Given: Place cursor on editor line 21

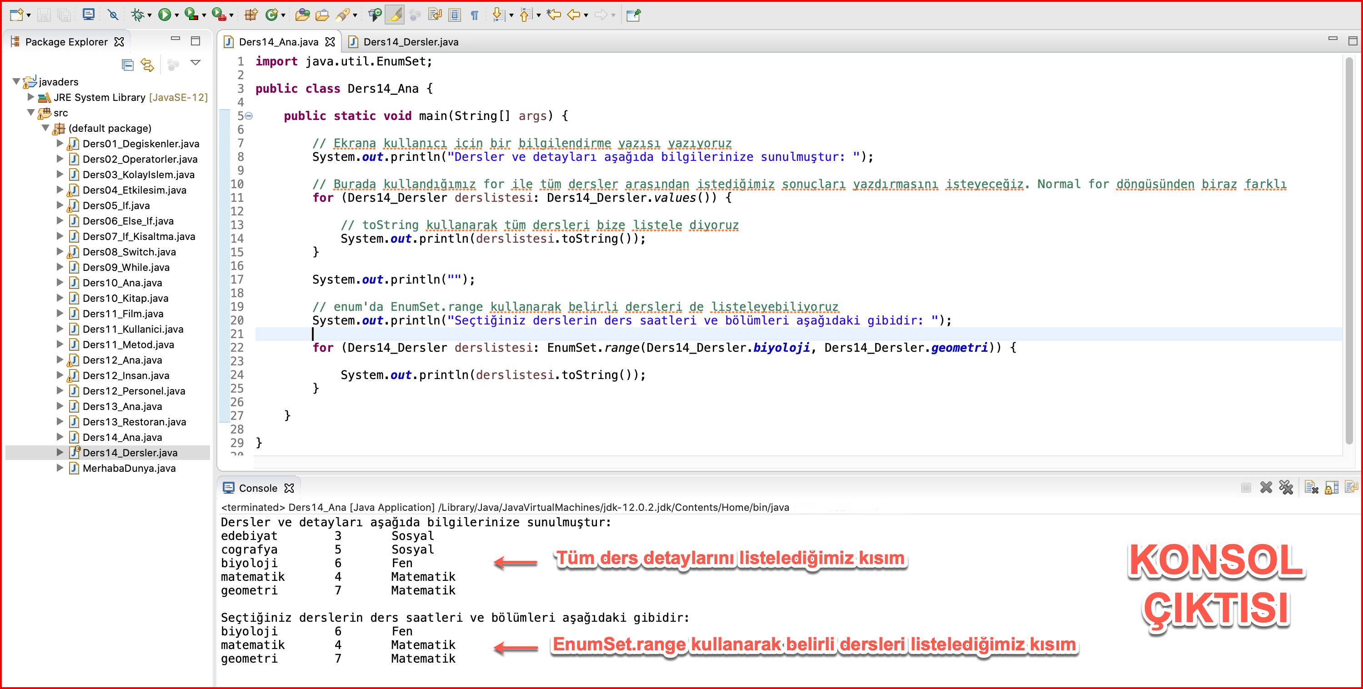Looking at the screenshot, I should coord(798,334).
